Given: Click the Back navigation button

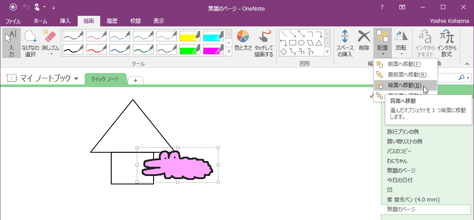Looking at the screenshot, I should tap(13, 7).
